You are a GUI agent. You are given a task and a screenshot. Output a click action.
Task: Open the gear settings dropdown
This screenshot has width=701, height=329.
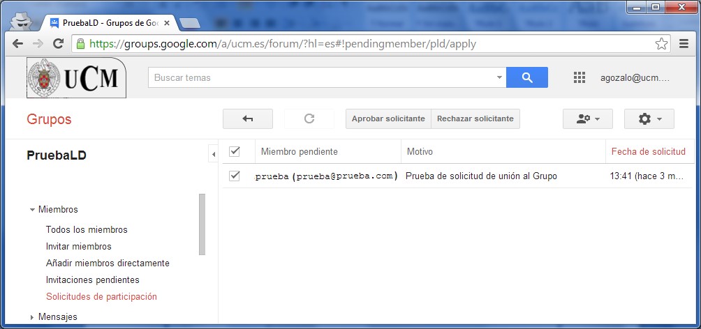649,118
